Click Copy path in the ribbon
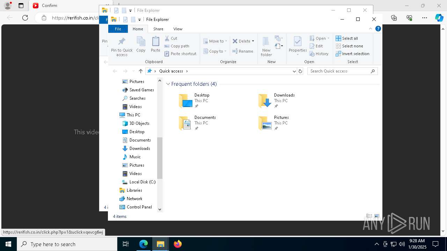This screenshot has height=251, width=447. tap(177, 46)
